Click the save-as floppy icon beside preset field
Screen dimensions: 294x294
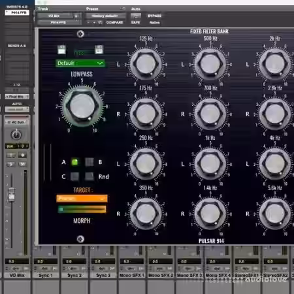[x=99, y=50]
